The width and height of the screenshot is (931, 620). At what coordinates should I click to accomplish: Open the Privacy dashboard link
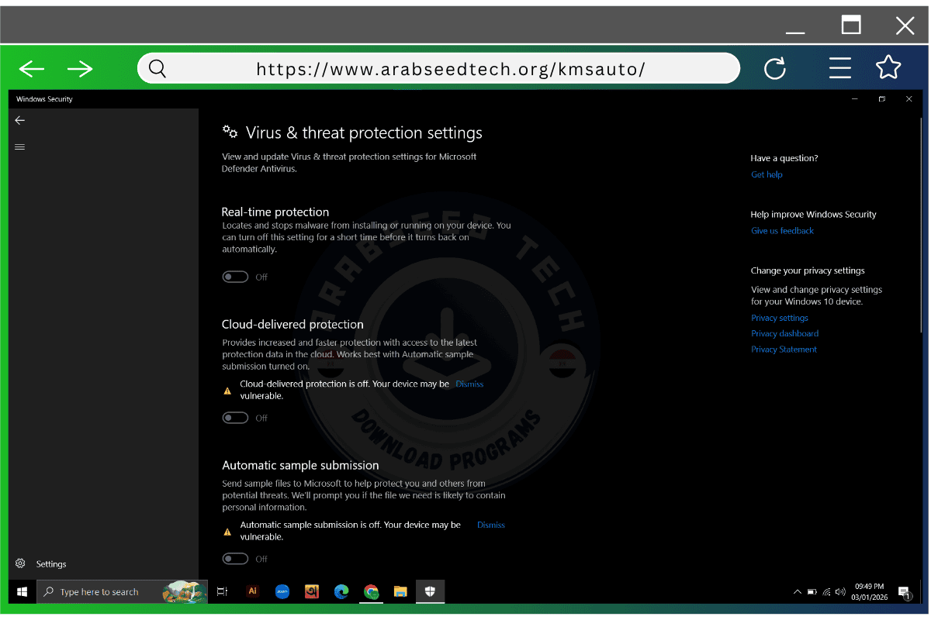coord(784,333)
